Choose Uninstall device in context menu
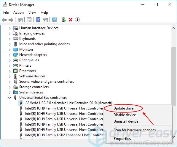Image resolution: width=177 pixels, height=147 pixels. pos(126,121)
